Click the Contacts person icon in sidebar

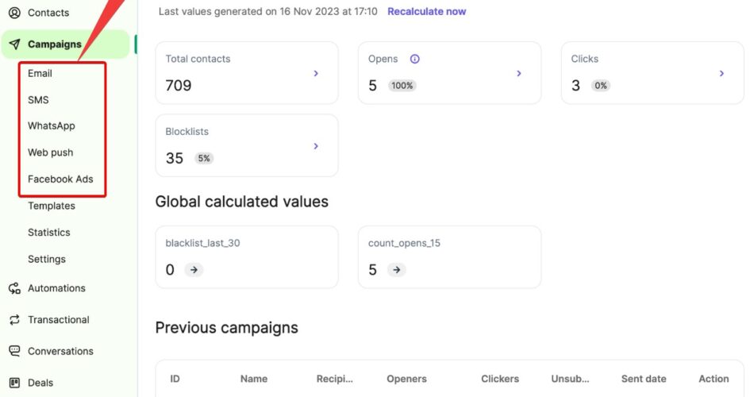pyautogui.click(x=14, y=13)
